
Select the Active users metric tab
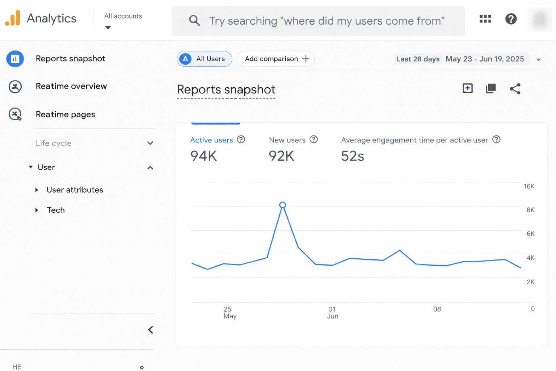coord(211,140)
